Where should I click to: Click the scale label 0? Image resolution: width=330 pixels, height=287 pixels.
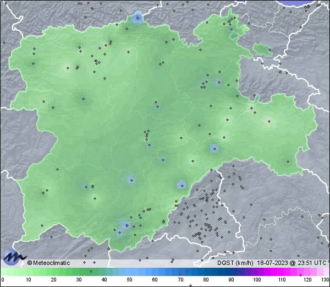3,280
